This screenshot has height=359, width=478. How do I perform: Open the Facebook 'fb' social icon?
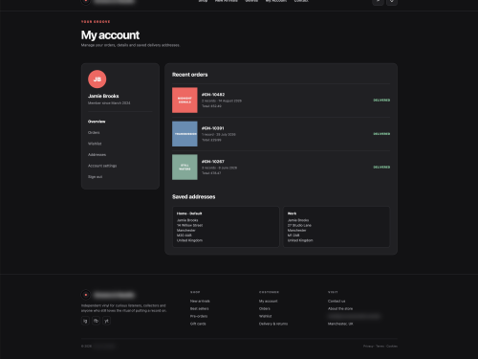[x=96, y=321]
